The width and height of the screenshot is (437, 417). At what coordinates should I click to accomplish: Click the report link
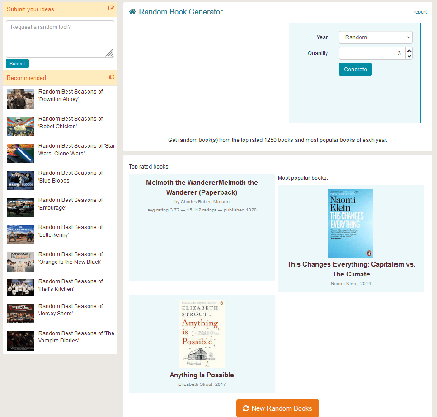tap(420, 12)
